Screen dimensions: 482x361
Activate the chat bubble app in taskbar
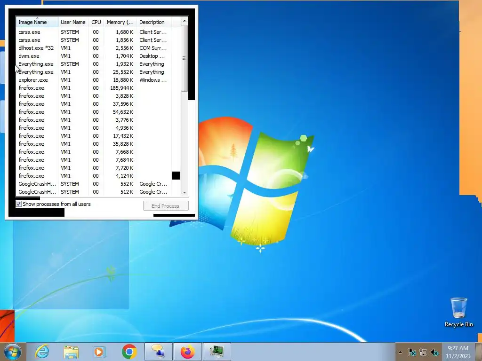click(x=158, y=352)
